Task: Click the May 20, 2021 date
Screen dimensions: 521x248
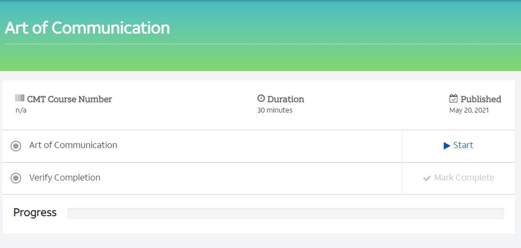Action: tap(469, 110)
